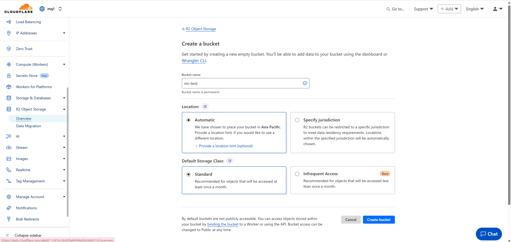This screenshot has width=511, height=242.
Task: Click the New badge beside Secrets Store
Action: pyautogui.click(x=44, y=76)
